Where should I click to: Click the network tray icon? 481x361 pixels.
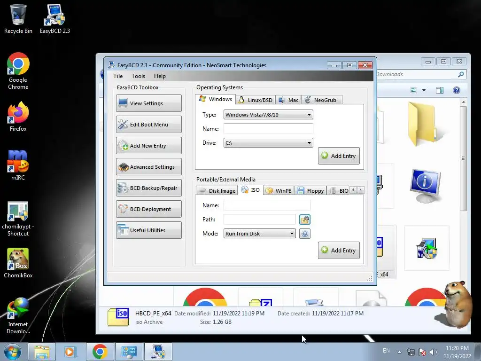point(411,352)
